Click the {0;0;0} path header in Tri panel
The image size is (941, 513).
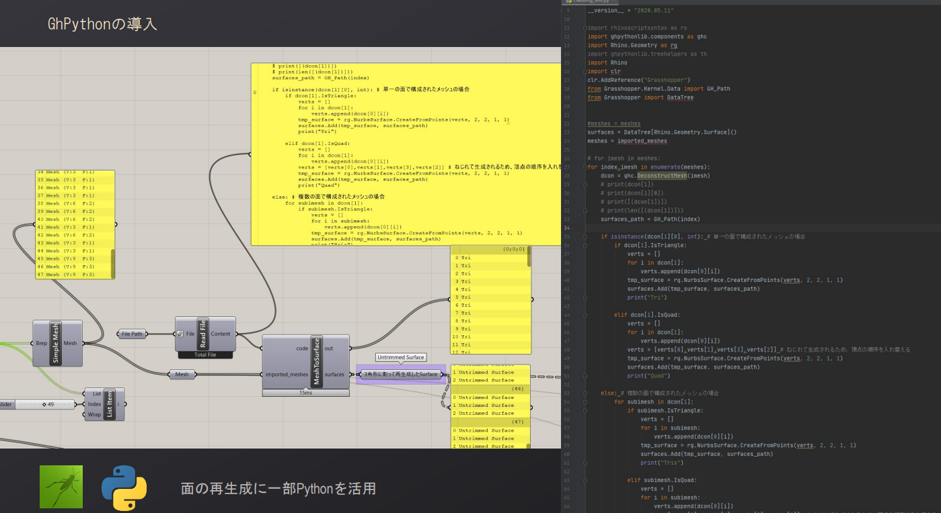(x=489, y=249)
